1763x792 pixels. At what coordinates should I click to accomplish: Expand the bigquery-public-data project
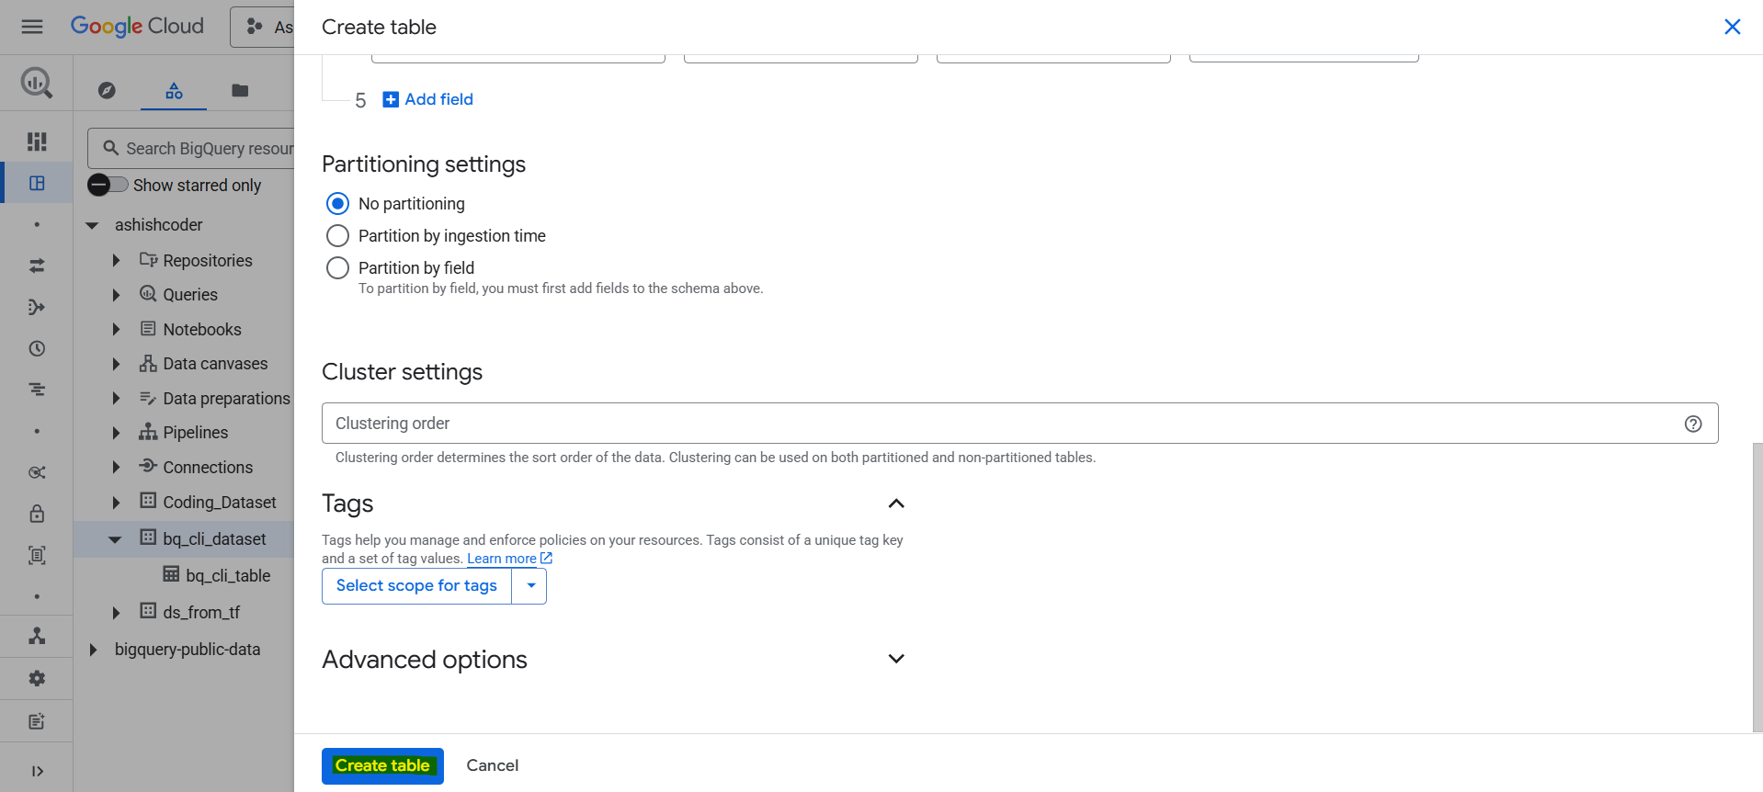pos(92,650)
